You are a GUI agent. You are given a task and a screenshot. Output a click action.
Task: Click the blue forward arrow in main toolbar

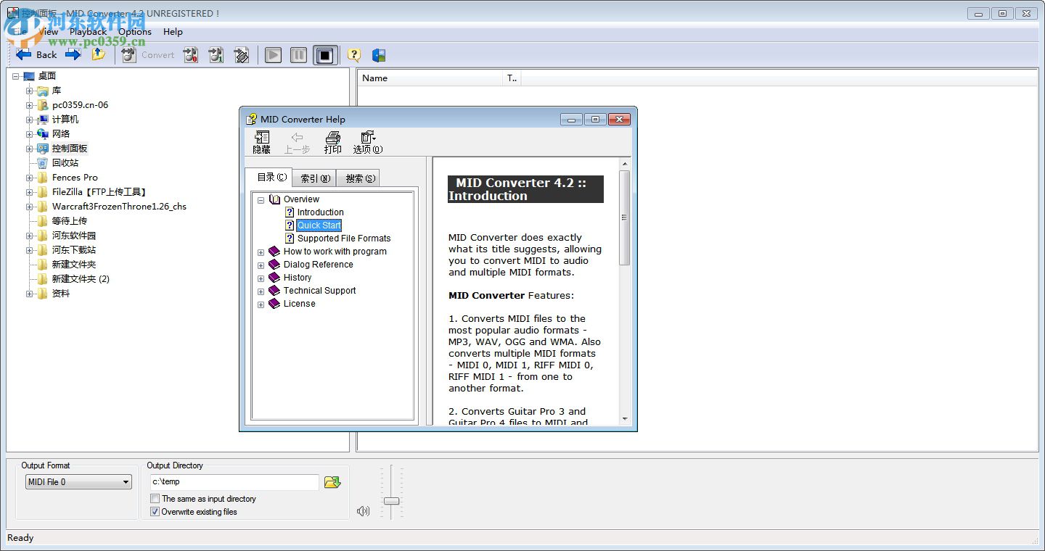[73, 54]
